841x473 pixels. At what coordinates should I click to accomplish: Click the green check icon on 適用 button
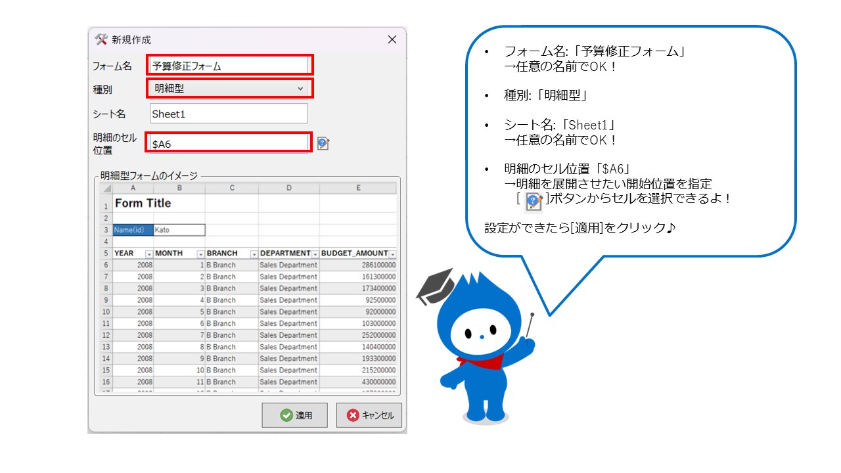click(x=286, y=415)
